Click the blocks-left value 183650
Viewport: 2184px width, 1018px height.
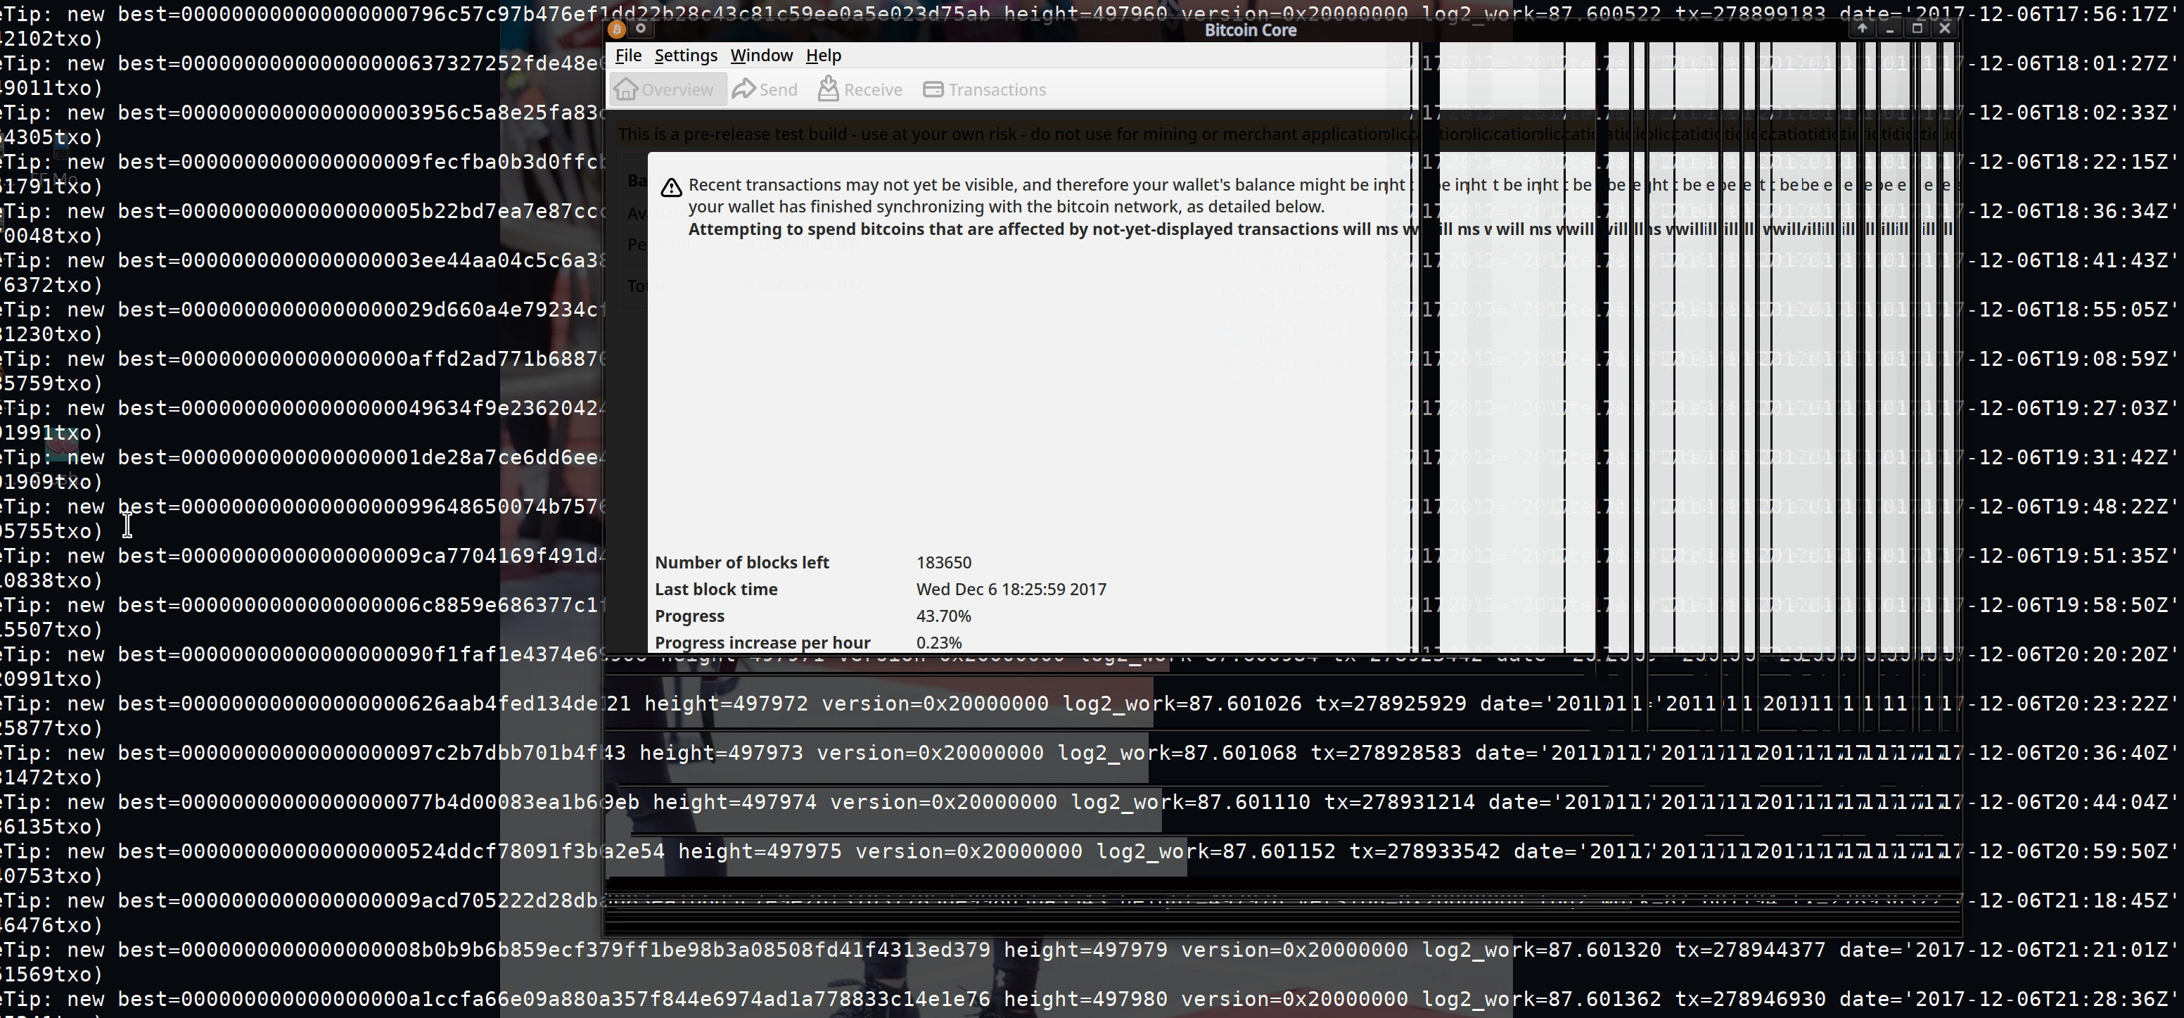944,562
